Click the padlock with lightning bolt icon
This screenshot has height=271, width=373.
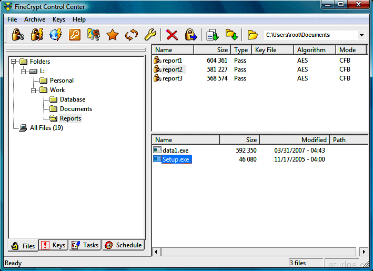[x=36, y=35]
